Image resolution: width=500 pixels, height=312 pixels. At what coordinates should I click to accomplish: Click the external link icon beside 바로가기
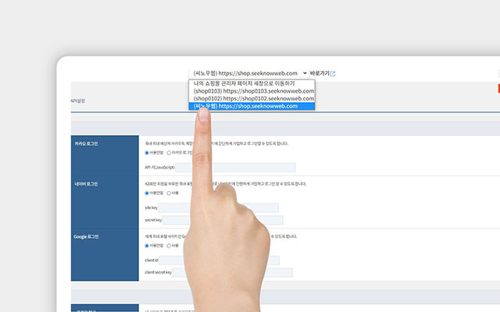click(333, 74)
